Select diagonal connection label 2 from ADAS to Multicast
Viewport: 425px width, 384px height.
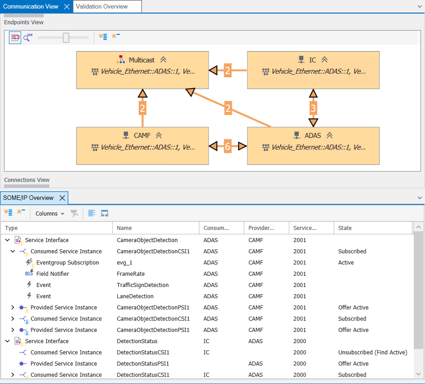228,108
